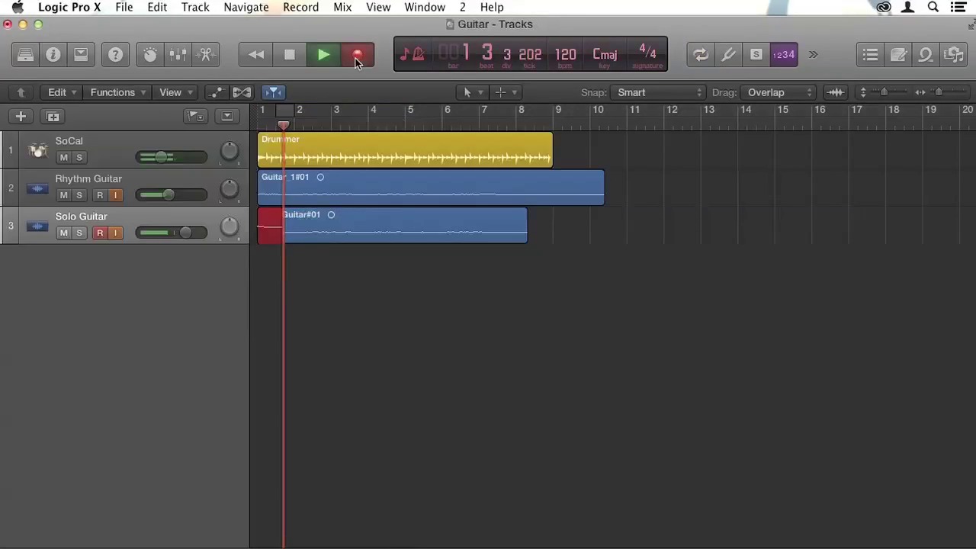The image size is (976, 549).
Task: Open the Library panel icon
Action: point(25,54)
